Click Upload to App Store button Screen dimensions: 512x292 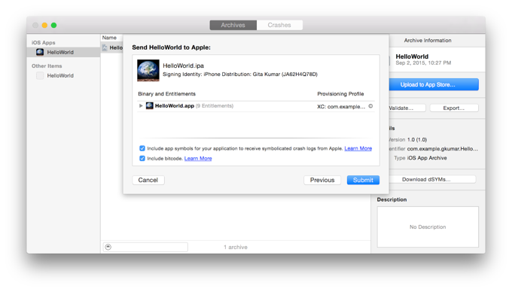tap(434, 84)
